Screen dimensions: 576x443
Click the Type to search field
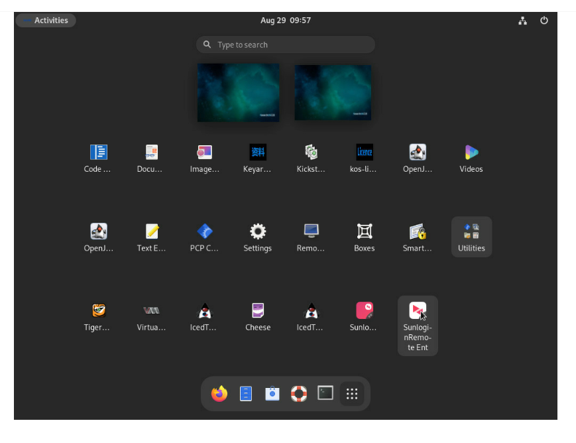click(x=286, y=44)
